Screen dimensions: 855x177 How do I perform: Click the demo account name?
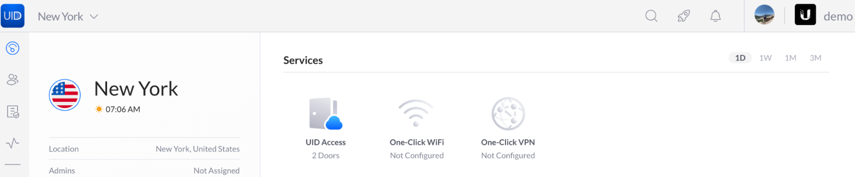[x=838, y=16]
